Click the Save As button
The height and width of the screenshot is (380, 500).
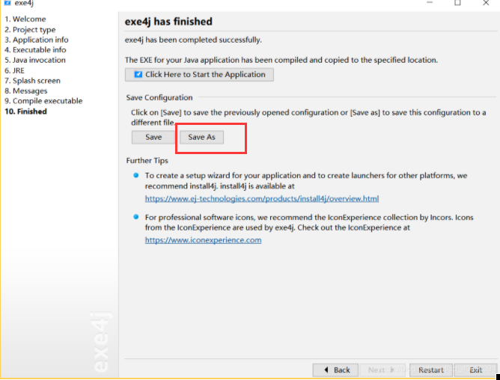[x=201, y=137]
